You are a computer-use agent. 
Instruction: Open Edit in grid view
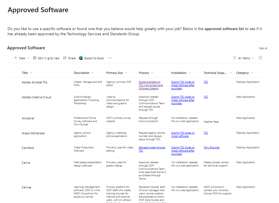pyautogui.click(x=46, y=58)
